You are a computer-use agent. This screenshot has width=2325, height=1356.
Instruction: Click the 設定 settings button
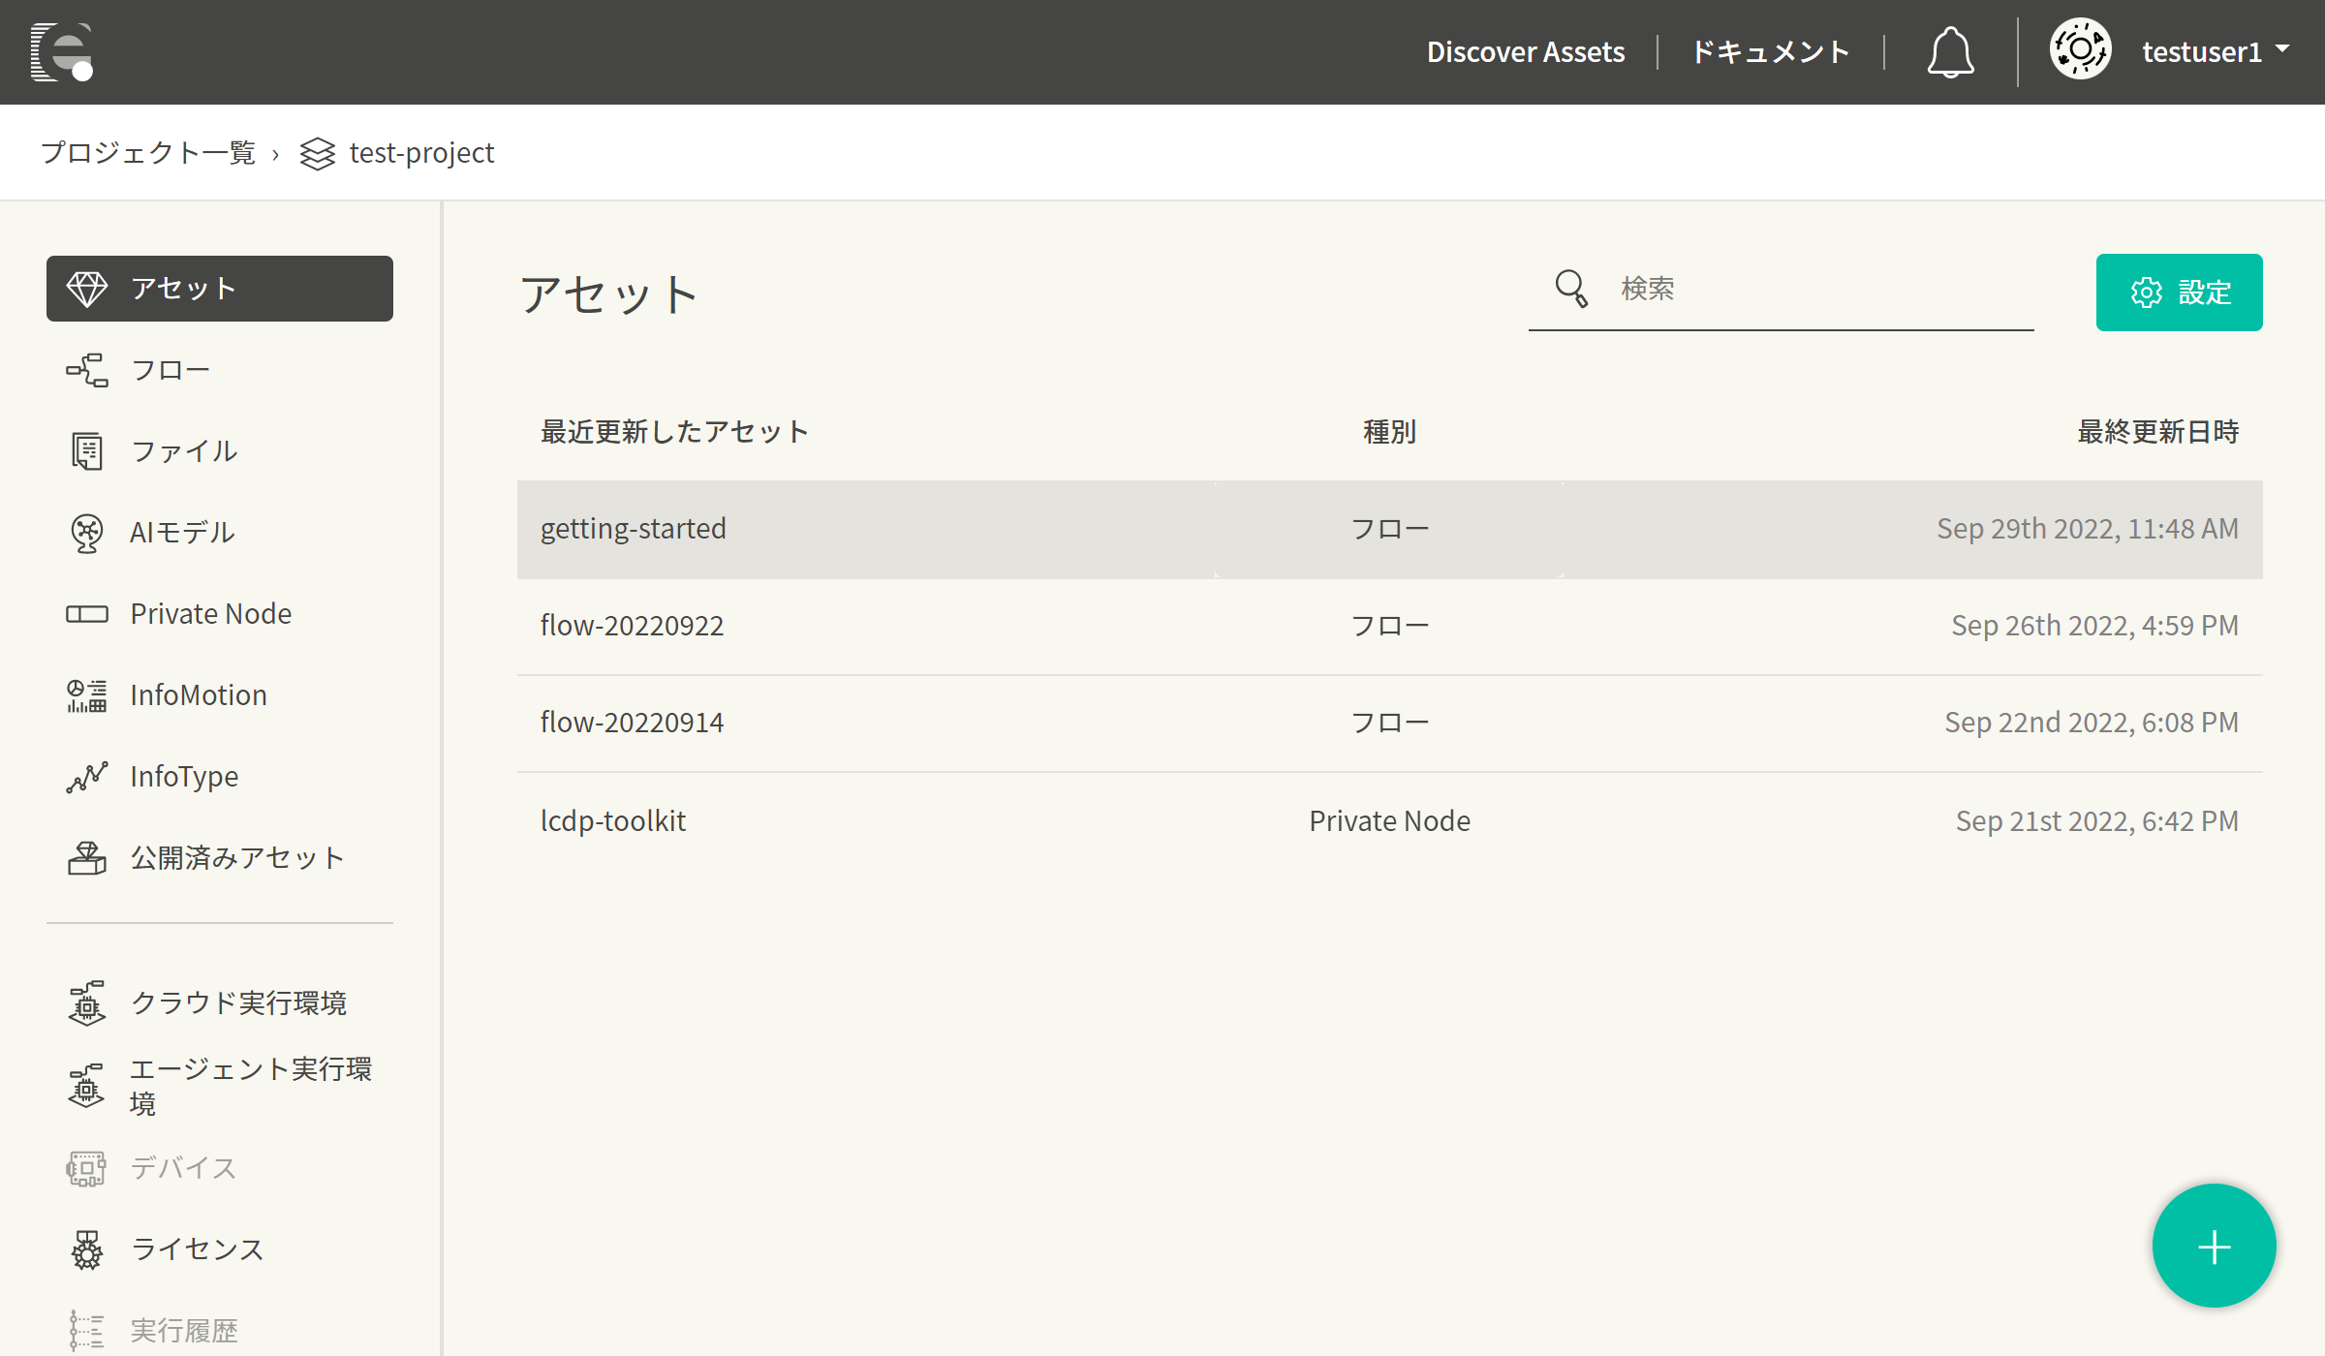2179,293
